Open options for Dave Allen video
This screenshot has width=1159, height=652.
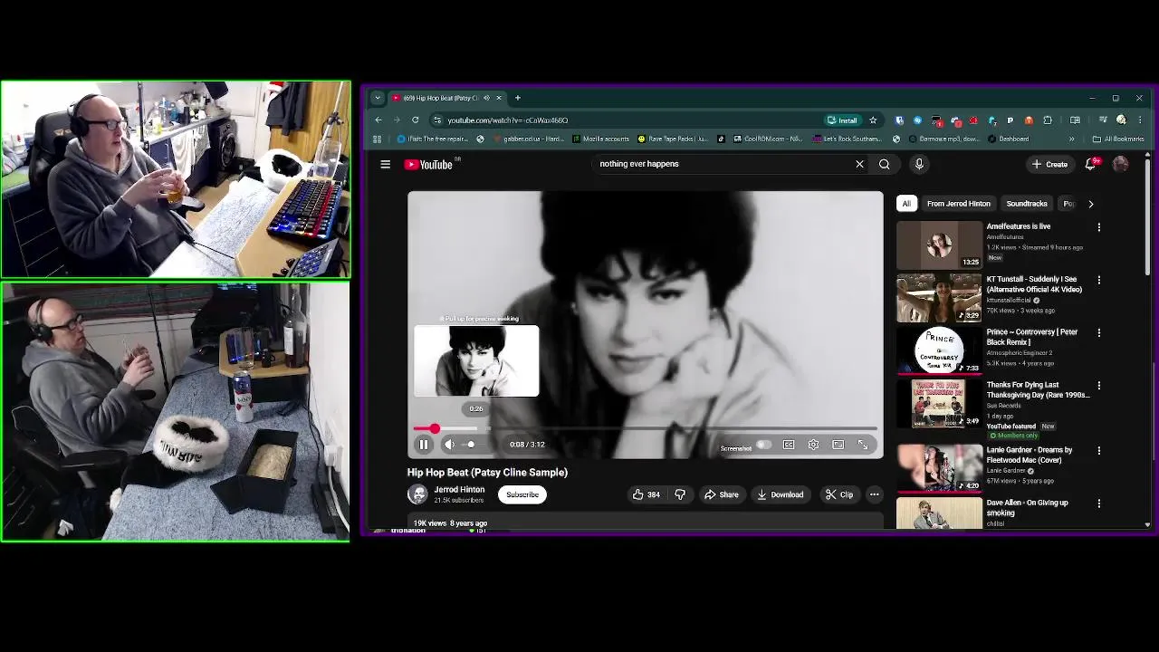1099,503
